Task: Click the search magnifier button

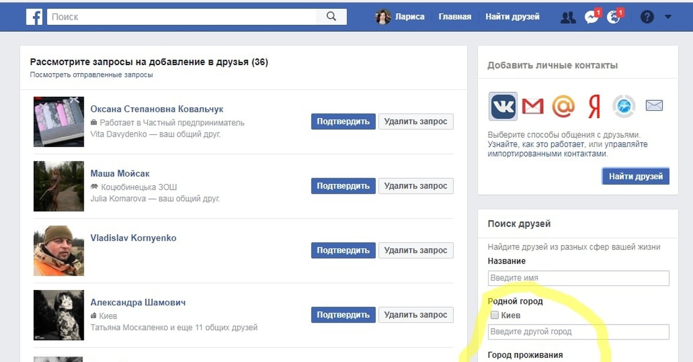Action: pos(331,17)
